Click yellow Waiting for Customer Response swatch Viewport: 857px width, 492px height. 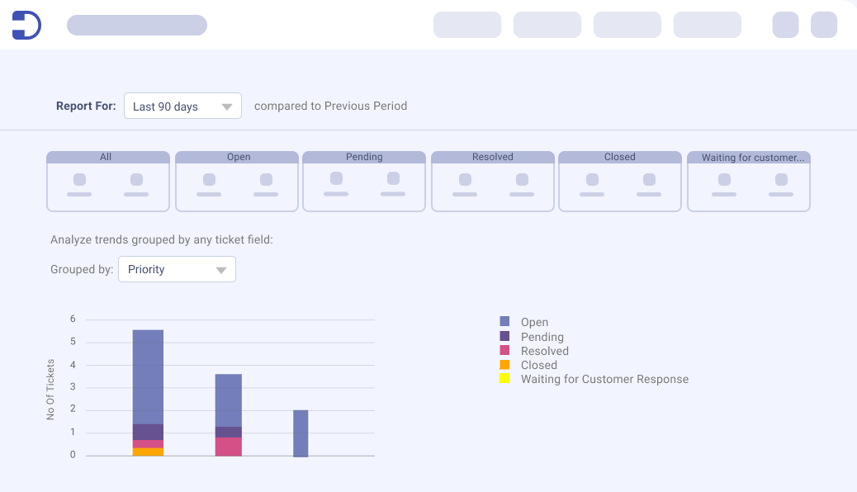[504, 379]
